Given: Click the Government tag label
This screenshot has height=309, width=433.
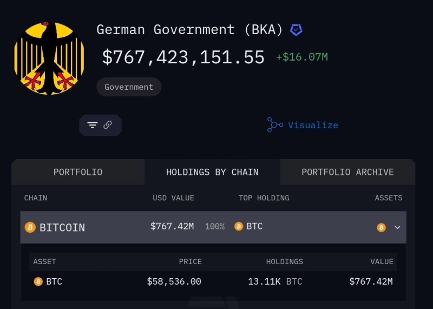Looking at the screenshot, I should point(129,87).
